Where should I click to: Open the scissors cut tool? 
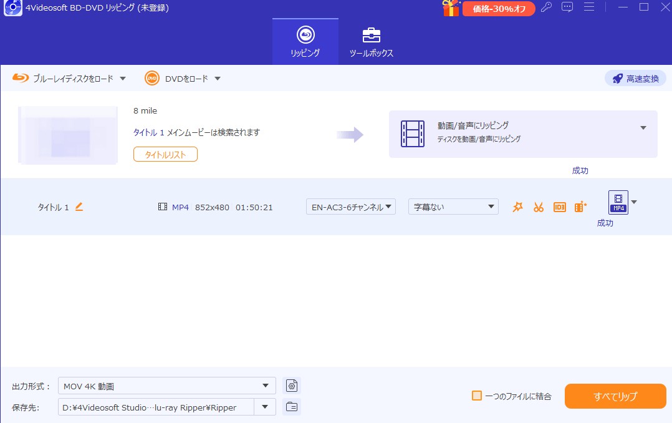point(539,207)
